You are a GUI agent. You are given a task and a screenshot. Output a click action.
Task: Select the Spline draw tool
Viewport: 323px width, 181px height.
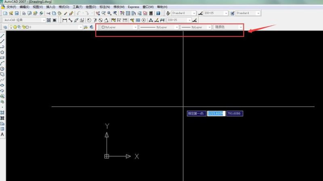pyautogui.click(x=2, y=80)
